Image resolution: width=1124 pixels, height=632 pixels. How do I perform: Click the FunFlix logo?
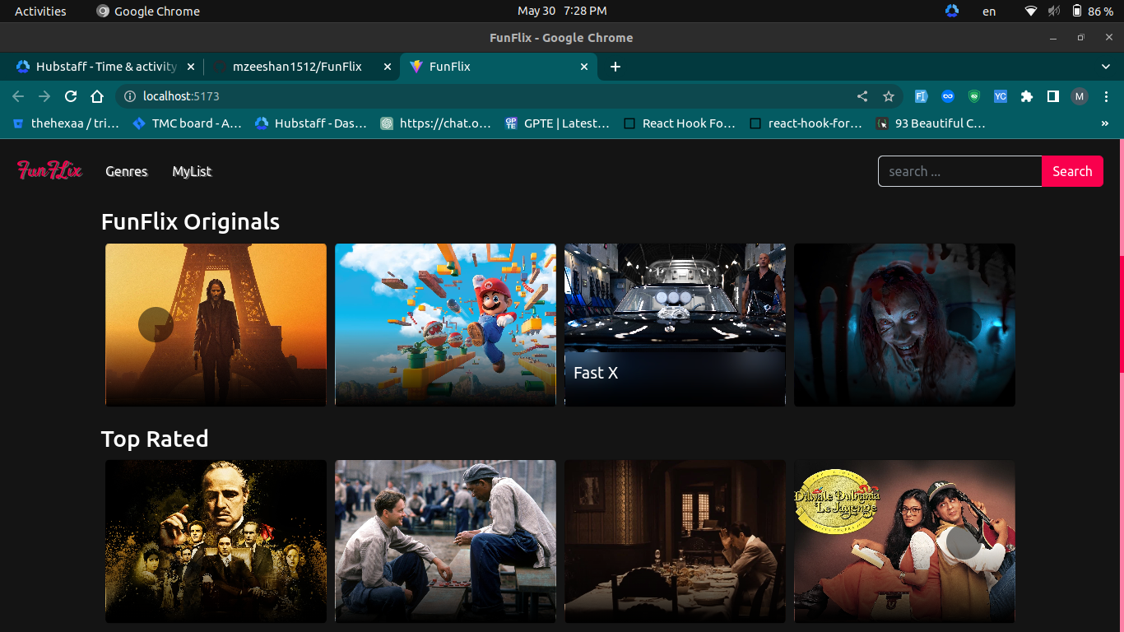pos(49,170)
